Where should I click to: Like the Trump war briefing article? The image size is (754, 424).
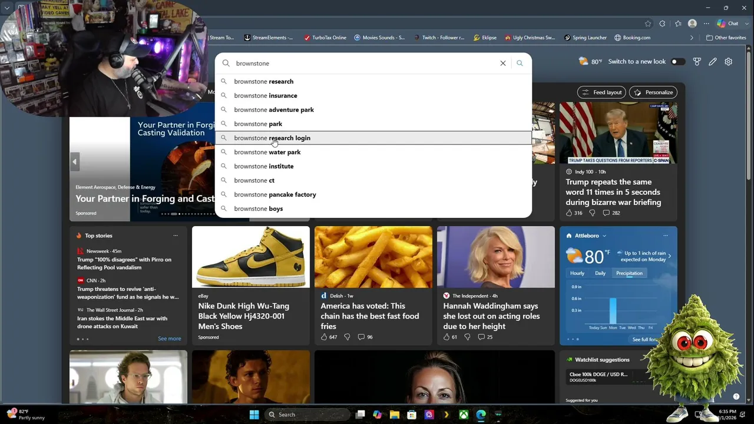point(574,213)
